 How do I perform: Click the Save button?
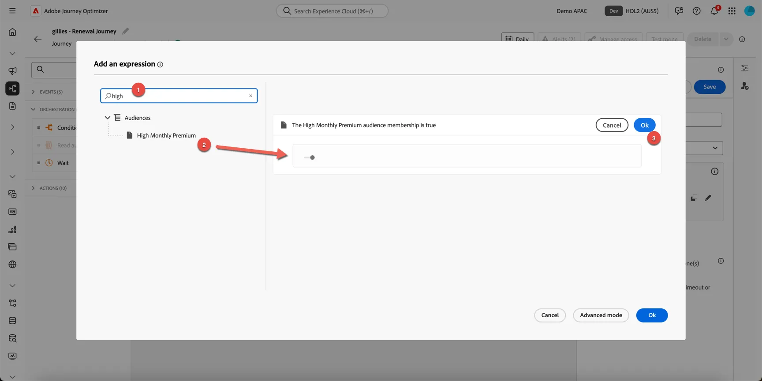710,87
